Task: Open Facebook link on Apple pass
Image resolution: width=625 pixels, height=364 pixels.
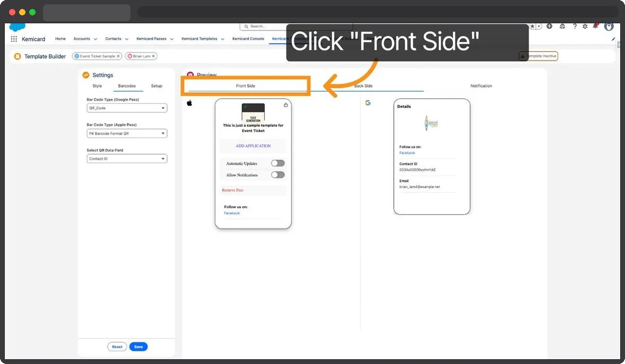Action: click(231, 213)
